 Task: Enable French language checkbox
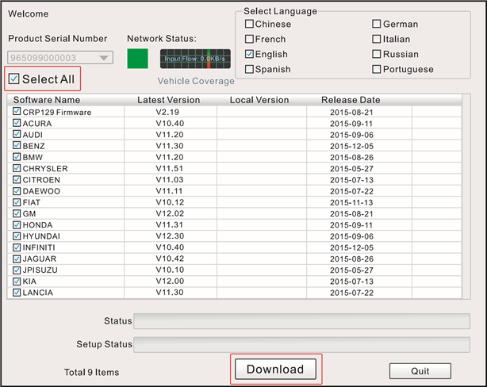pos(249,39)
